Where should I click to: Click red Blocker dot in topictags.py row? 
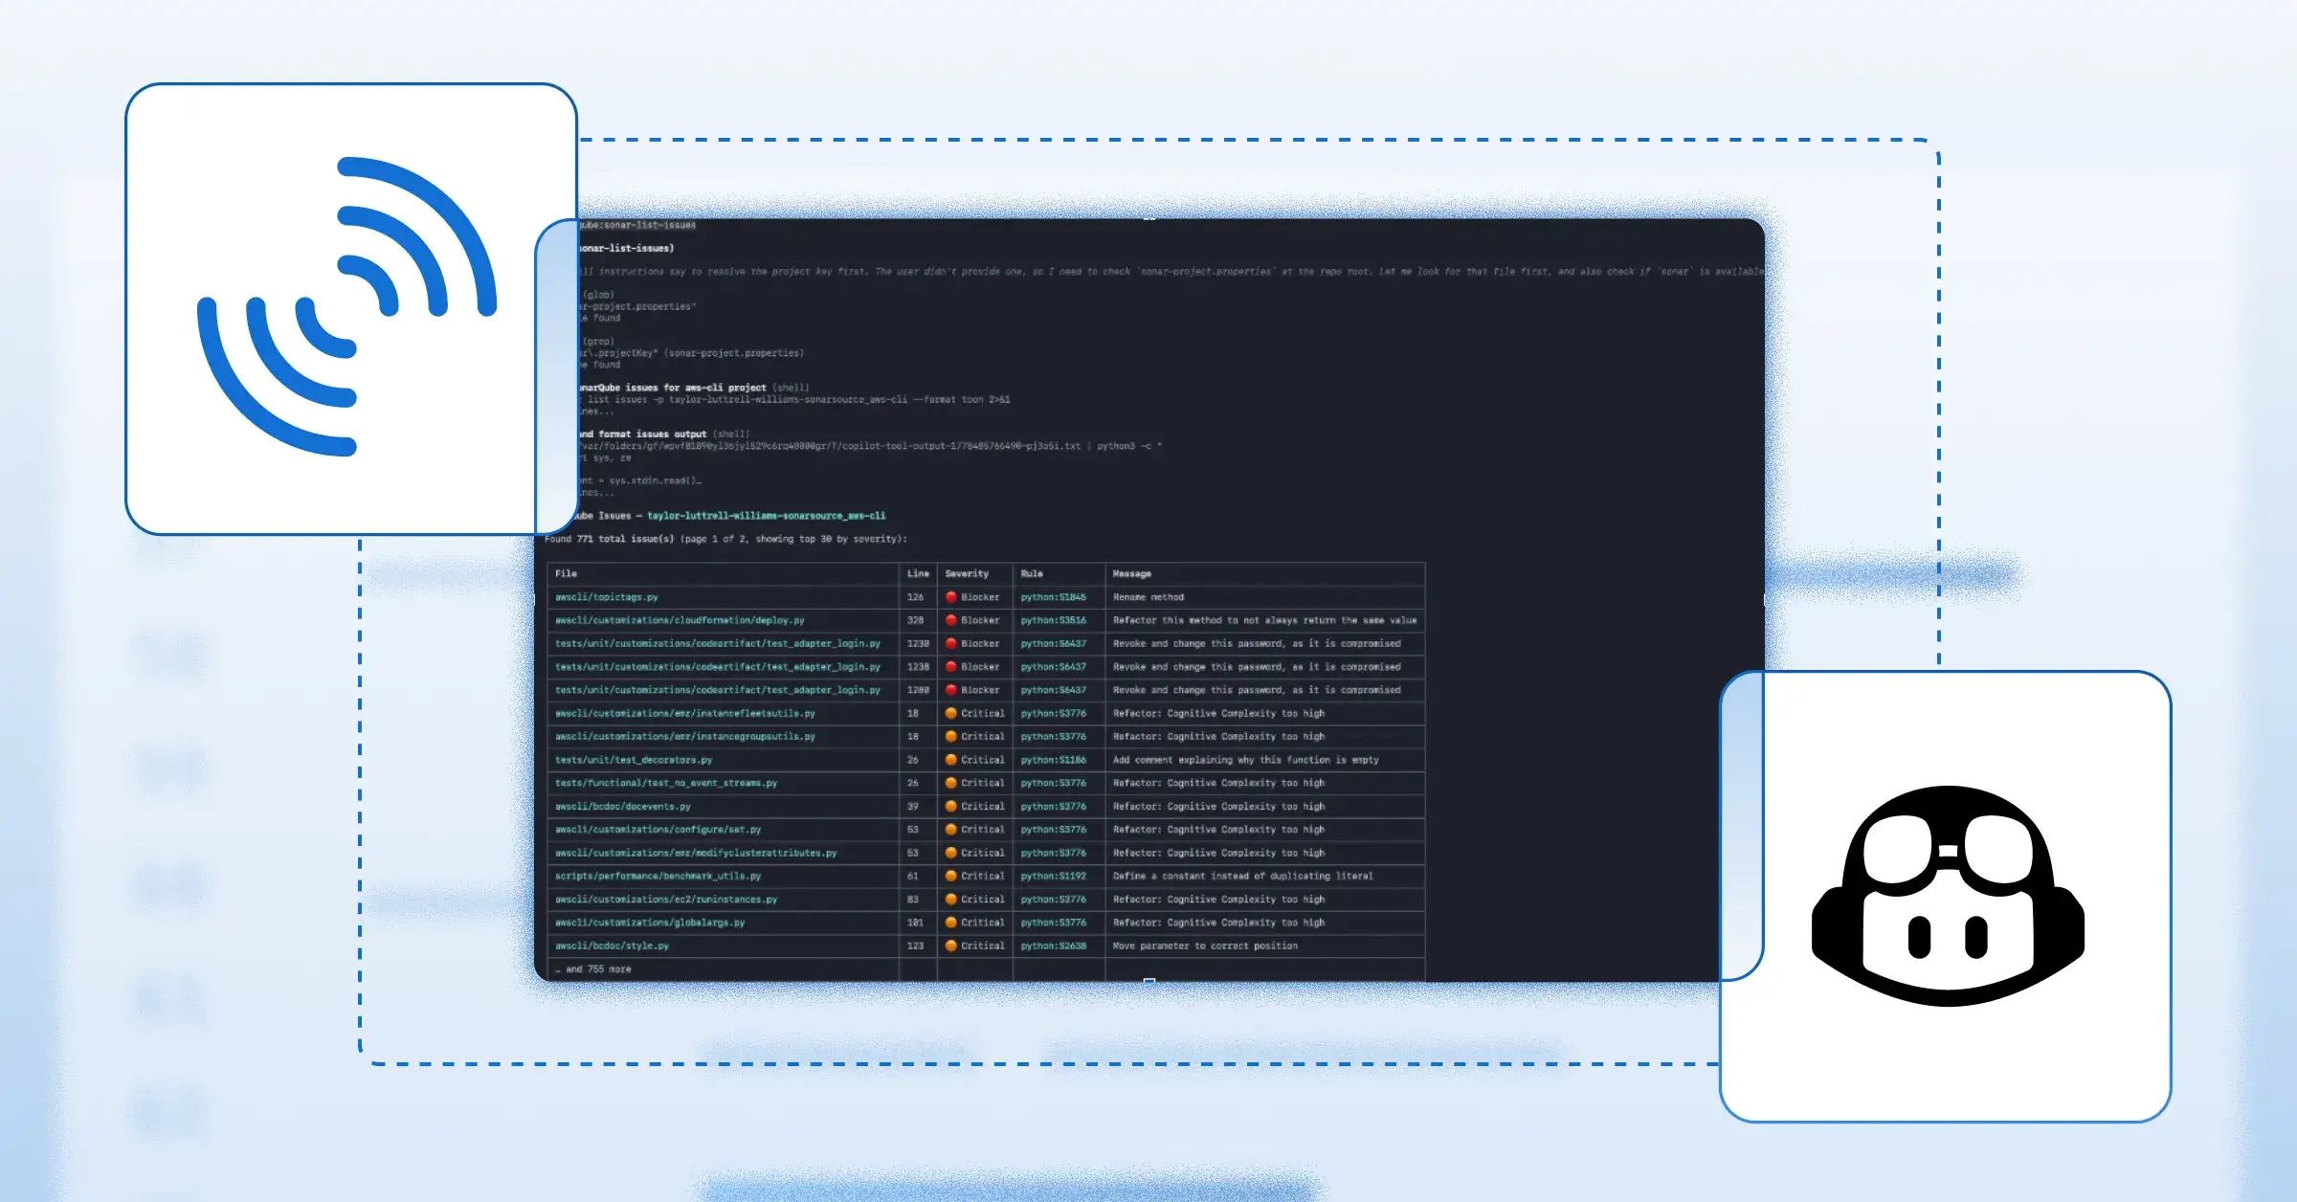pyautogui.click(x=951, y=597)
